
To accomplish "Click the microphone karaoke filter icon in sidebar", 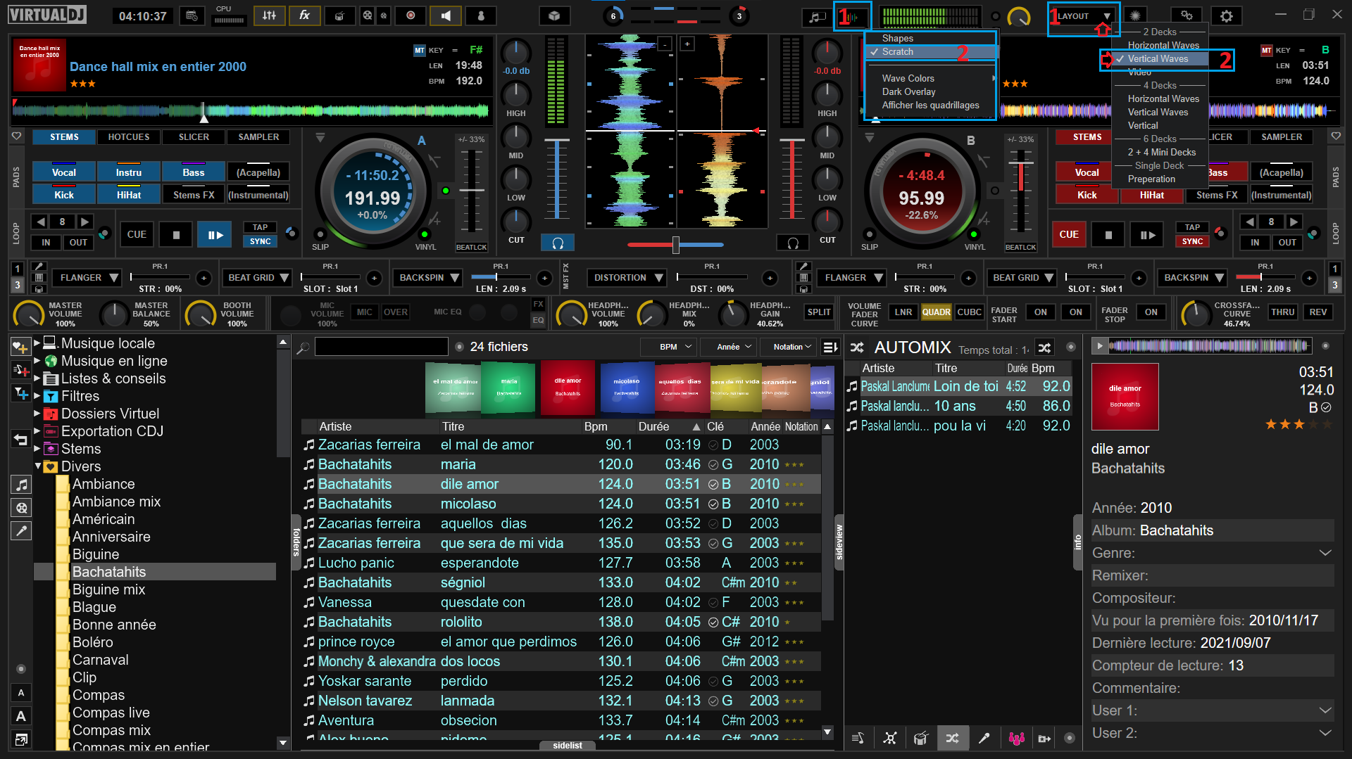I will tap(22, 531).
